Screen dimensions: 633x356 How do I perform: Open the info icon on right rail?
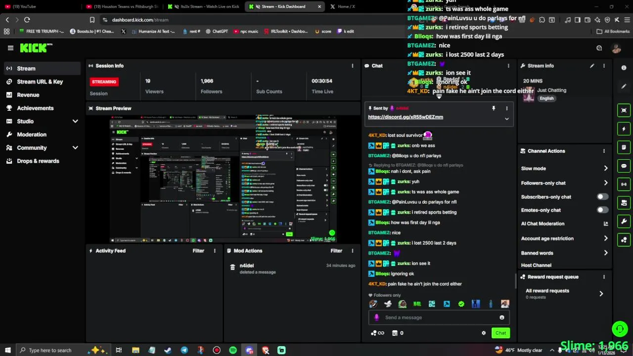(x=624, y=68)
